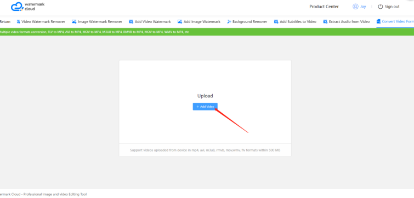Click the Add Subtitles to Video icon
This screenshot has height=198, width=414.
coord(276,21)
